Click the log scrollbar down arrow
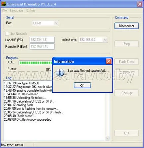 click(x=107, y=138)
